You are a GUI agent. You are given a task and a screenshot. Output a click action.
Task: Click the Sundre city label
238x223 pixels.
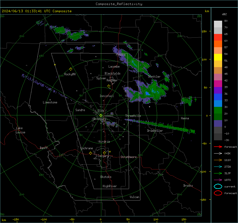click(80, 110)
